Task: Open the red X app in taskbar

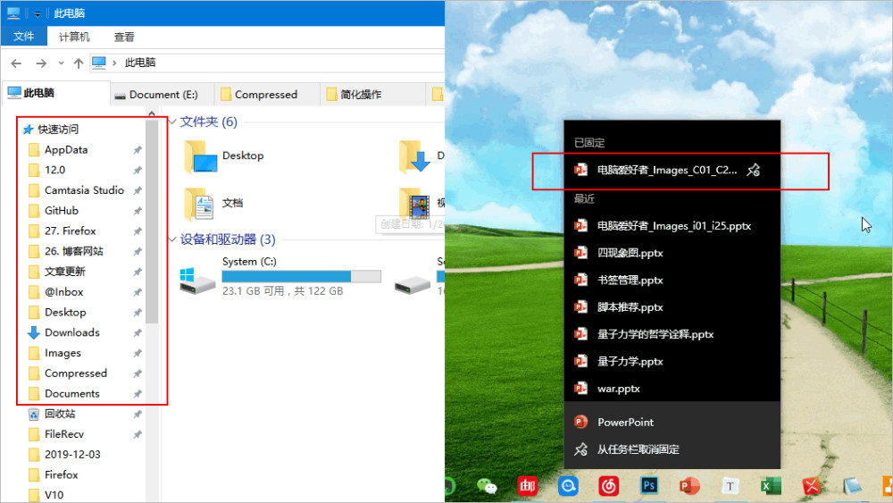Action: [x=811, y=486]
